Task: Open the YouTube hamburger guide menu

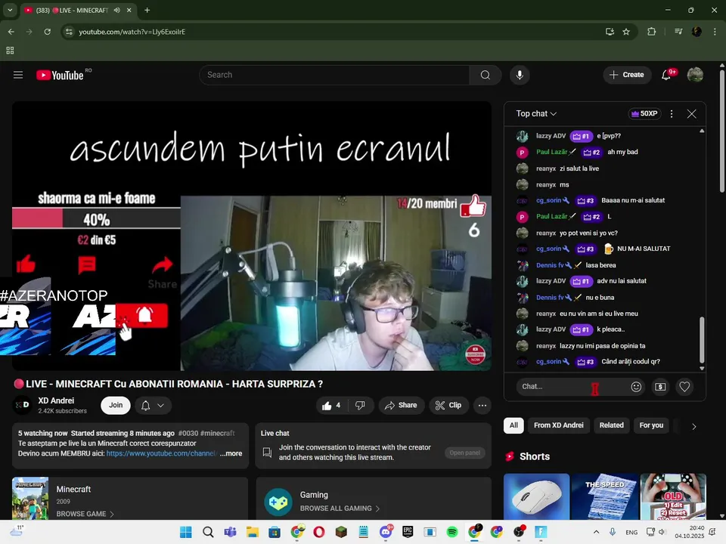Action: point(18,75)
